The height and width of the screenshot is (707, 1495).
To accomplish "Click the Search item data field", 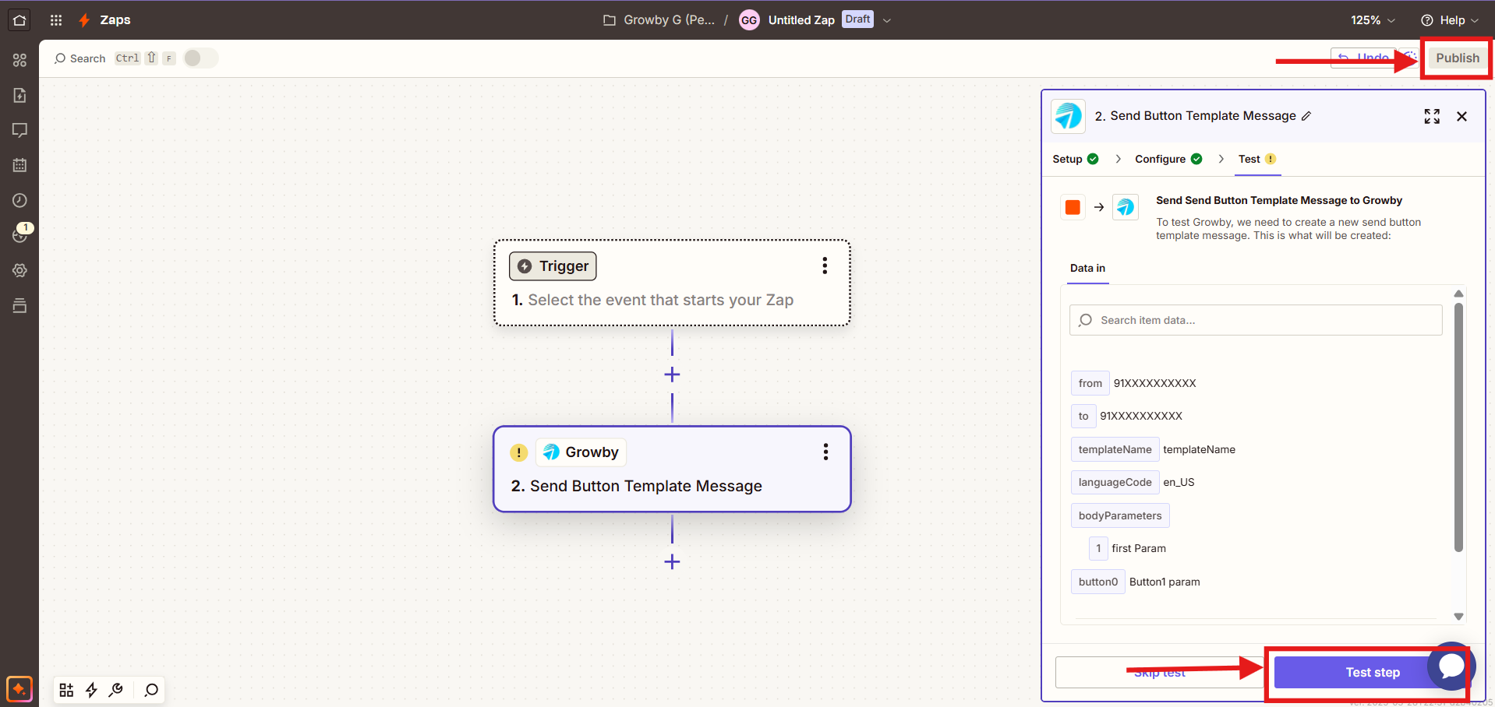I will click(1255, 320).
